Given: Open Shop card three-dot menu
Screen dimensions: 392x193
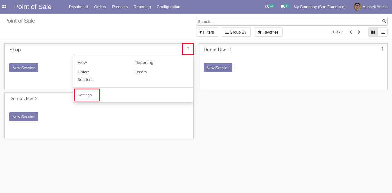Looking at the screenshot, I should tap(188, 49).
